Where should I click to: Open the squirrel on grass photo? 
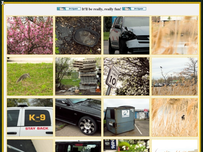[30, 77]
